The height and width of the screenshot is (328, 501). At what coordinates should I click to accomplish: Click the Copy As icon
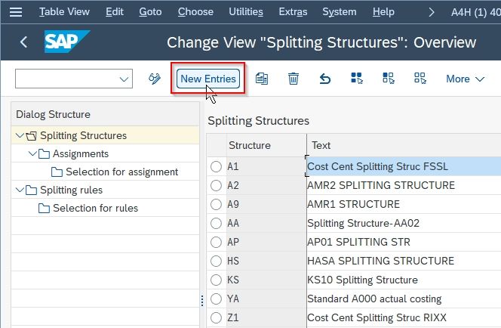coord(262,79)
